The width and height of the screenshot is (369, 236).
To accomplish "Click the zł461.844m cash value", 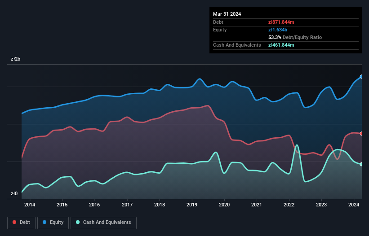I will 281,45.
